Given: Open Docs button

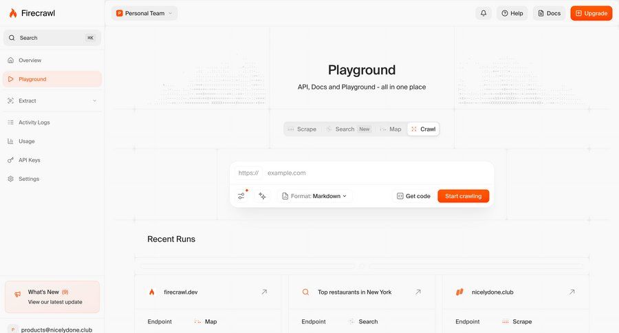Looking at the screenshot, I should click(549, 14).
